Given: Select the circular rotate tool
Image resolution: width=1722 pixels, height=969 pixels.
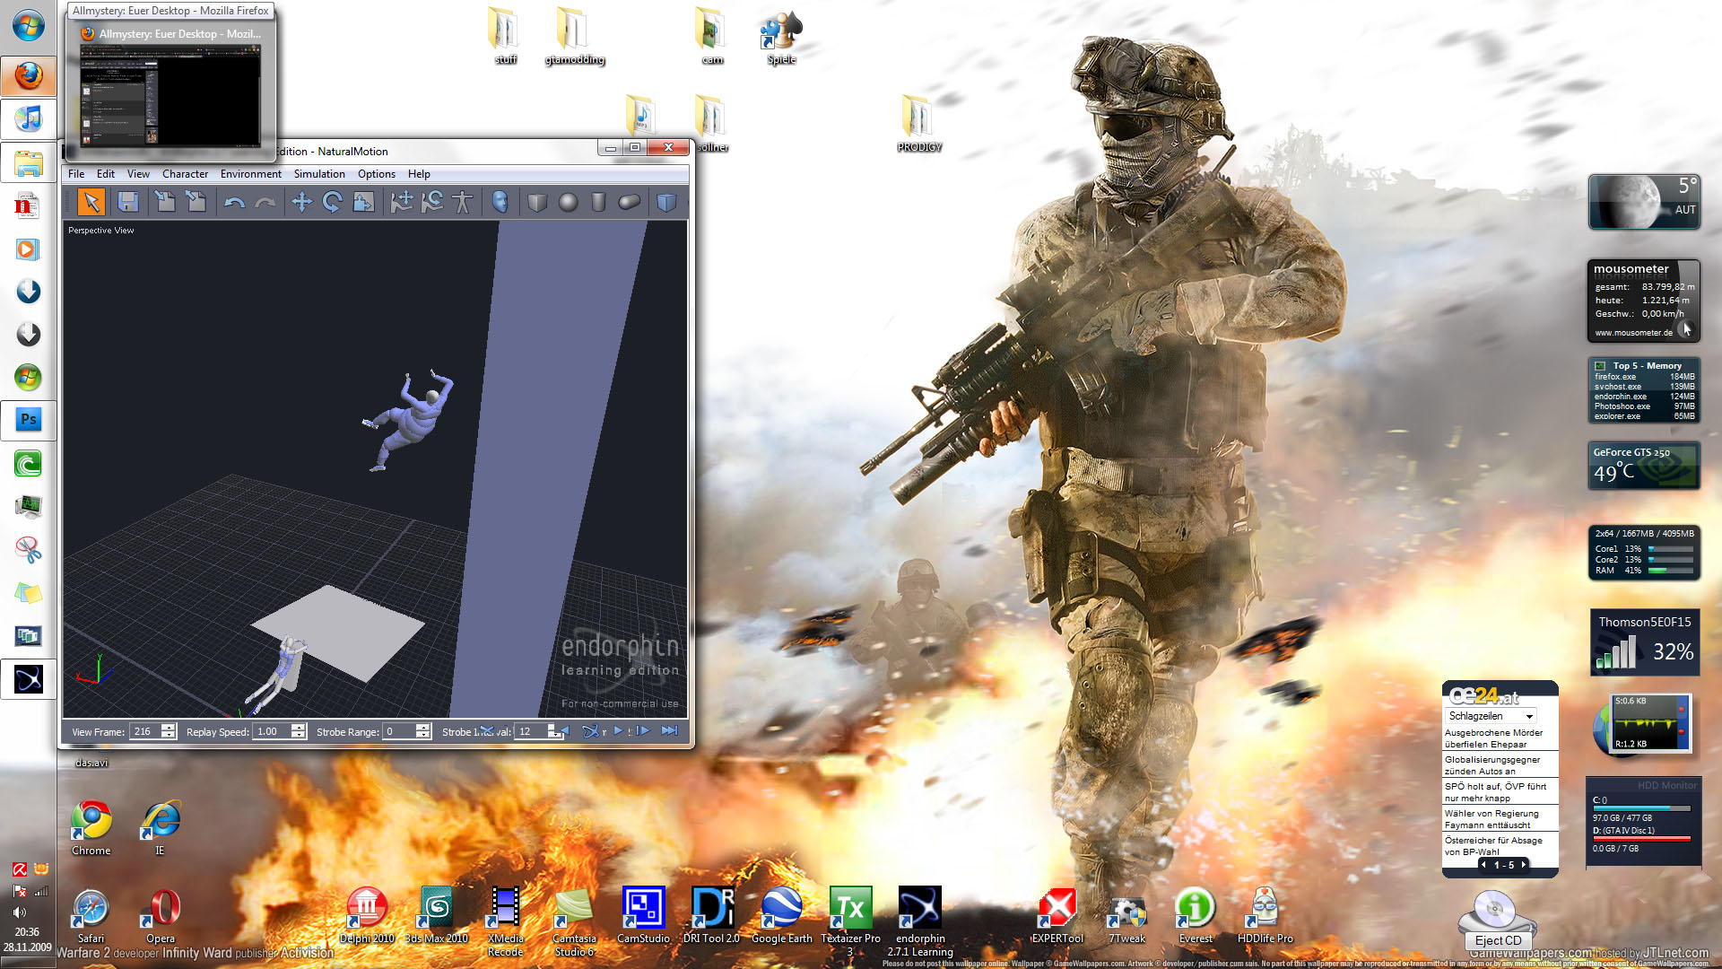Looking at the screenshot, I should point(332,203).
